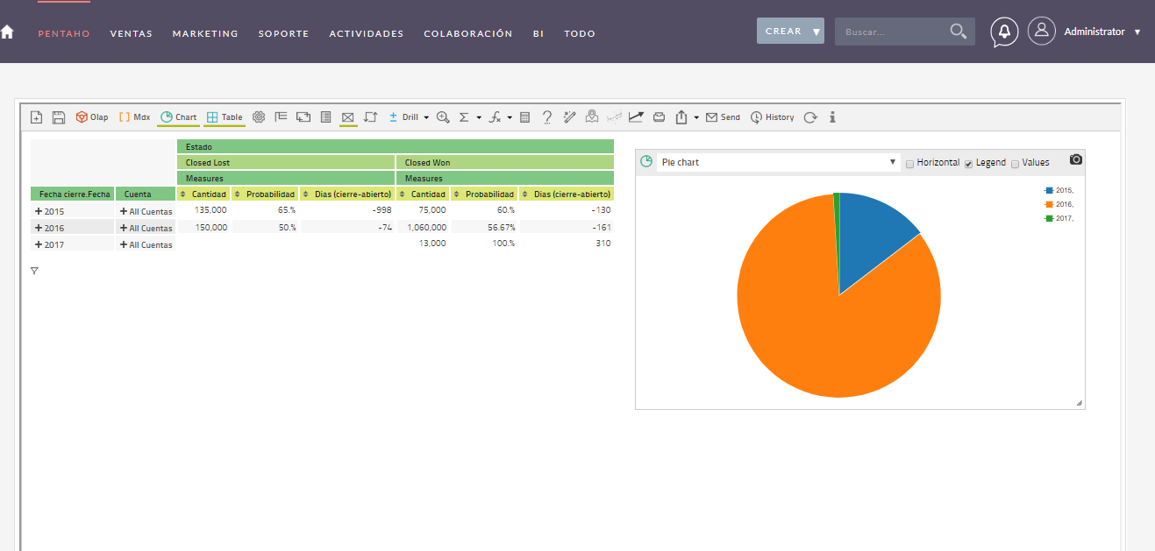Viewport: 1155px width, 551px height.
Task: Click the Send button
Action: click(724, 117)
